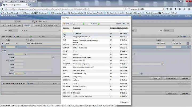Screen dimensions: 192x107
Task: Open IT Help Central bookmark
Action: pyautogui.click(x=41, y=13)
